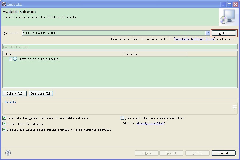Click the Eclipse icon in the title bar
This screenshot has height=160, width=240.
4,4
